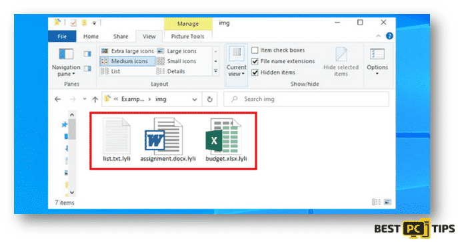The height and width of the screenshot is (242, 458).
Task: Click Properties icon in title bar
Action: tap(73, 23)
